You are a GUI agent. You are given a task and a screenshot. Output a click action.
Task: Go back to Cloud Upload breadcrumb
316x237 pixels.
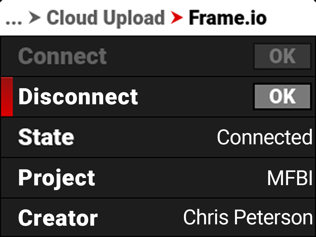[106, 18]
